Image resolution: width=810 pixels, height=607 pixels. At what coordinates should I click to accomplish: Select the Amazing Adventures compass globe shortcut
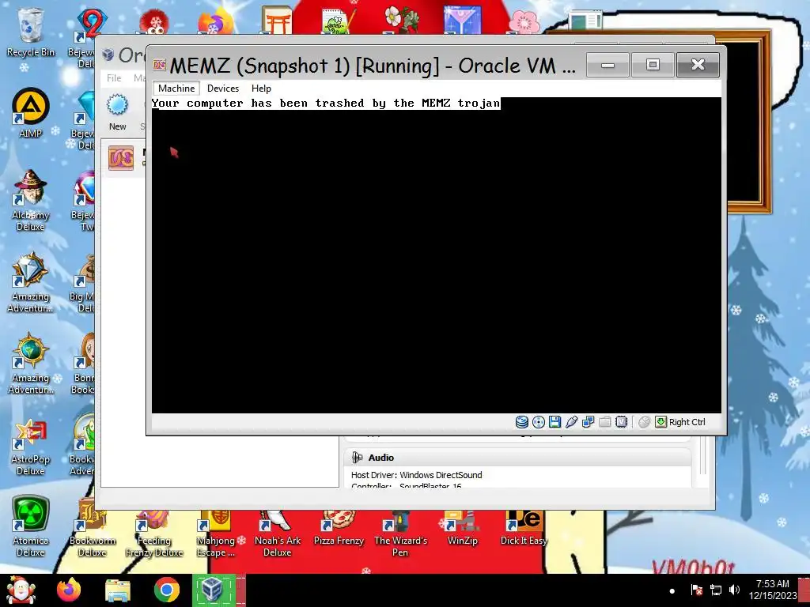(31, 364)
